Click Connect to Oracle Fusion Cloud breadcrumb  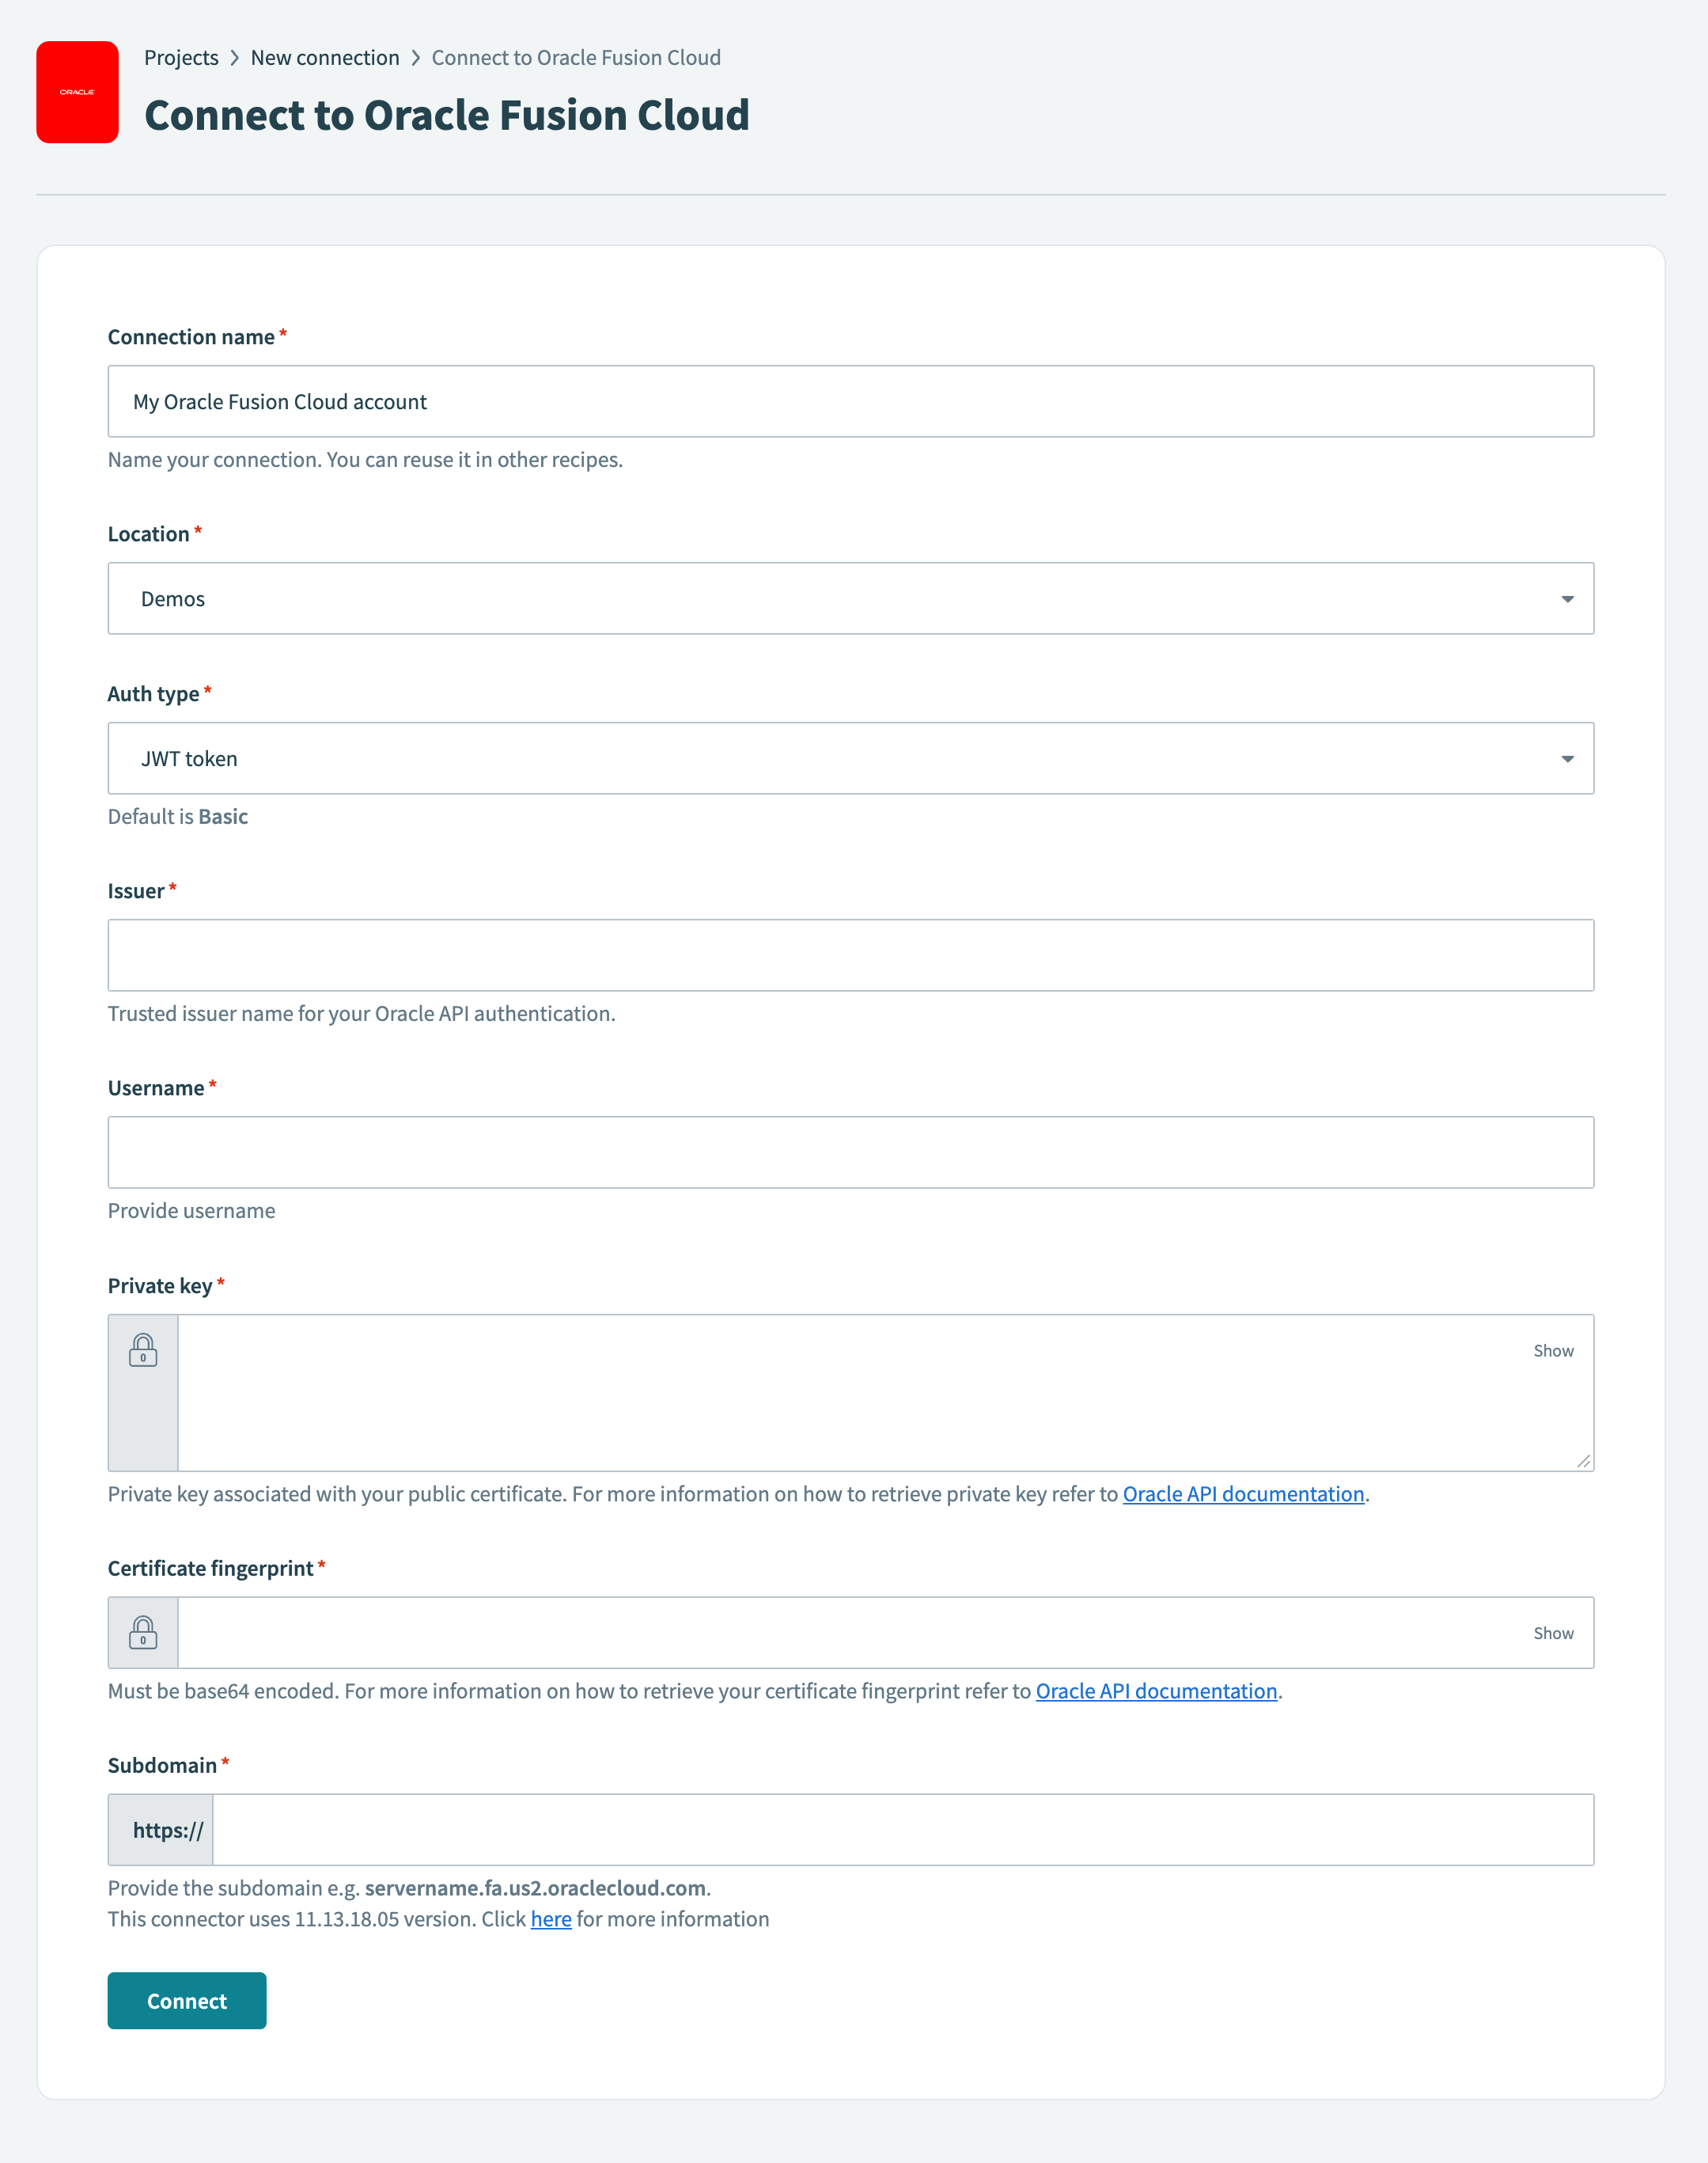point(575,57)
